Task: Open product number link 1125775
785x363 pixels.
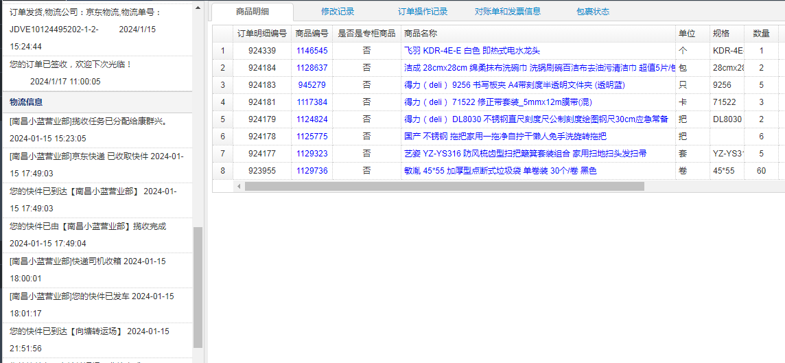Action: tap(312, 136)
